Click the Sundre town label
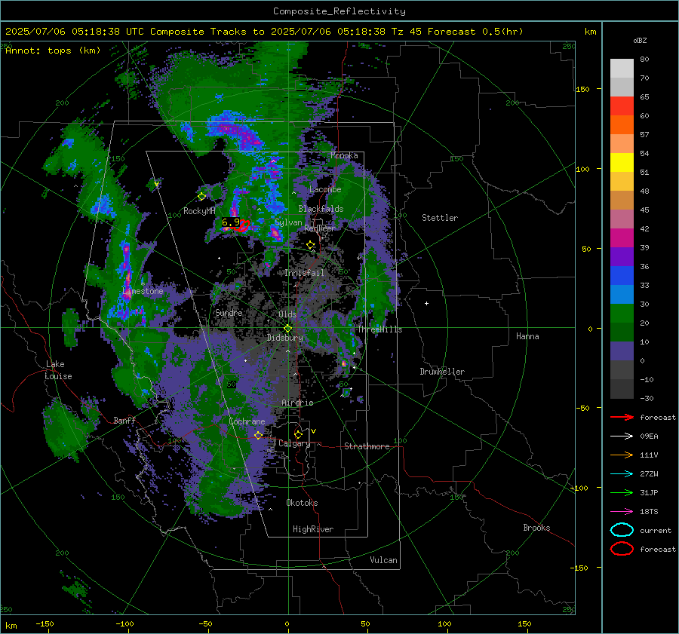This screenshot has height=634, width=679. [229, 312]
